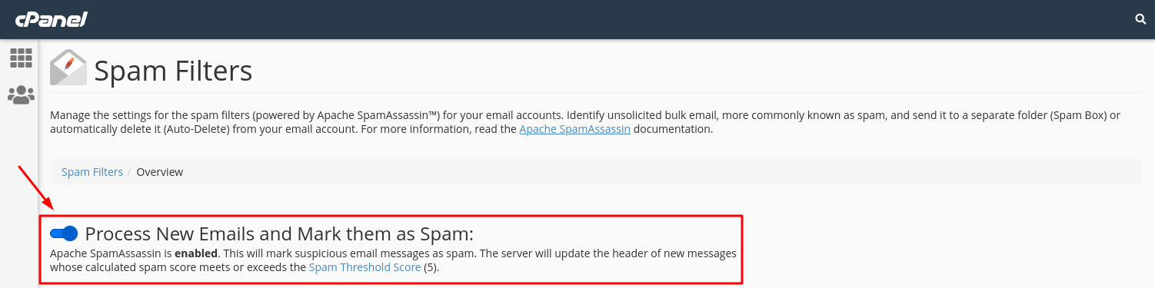Click the Spam Filters envelope icon

[68, 68]
